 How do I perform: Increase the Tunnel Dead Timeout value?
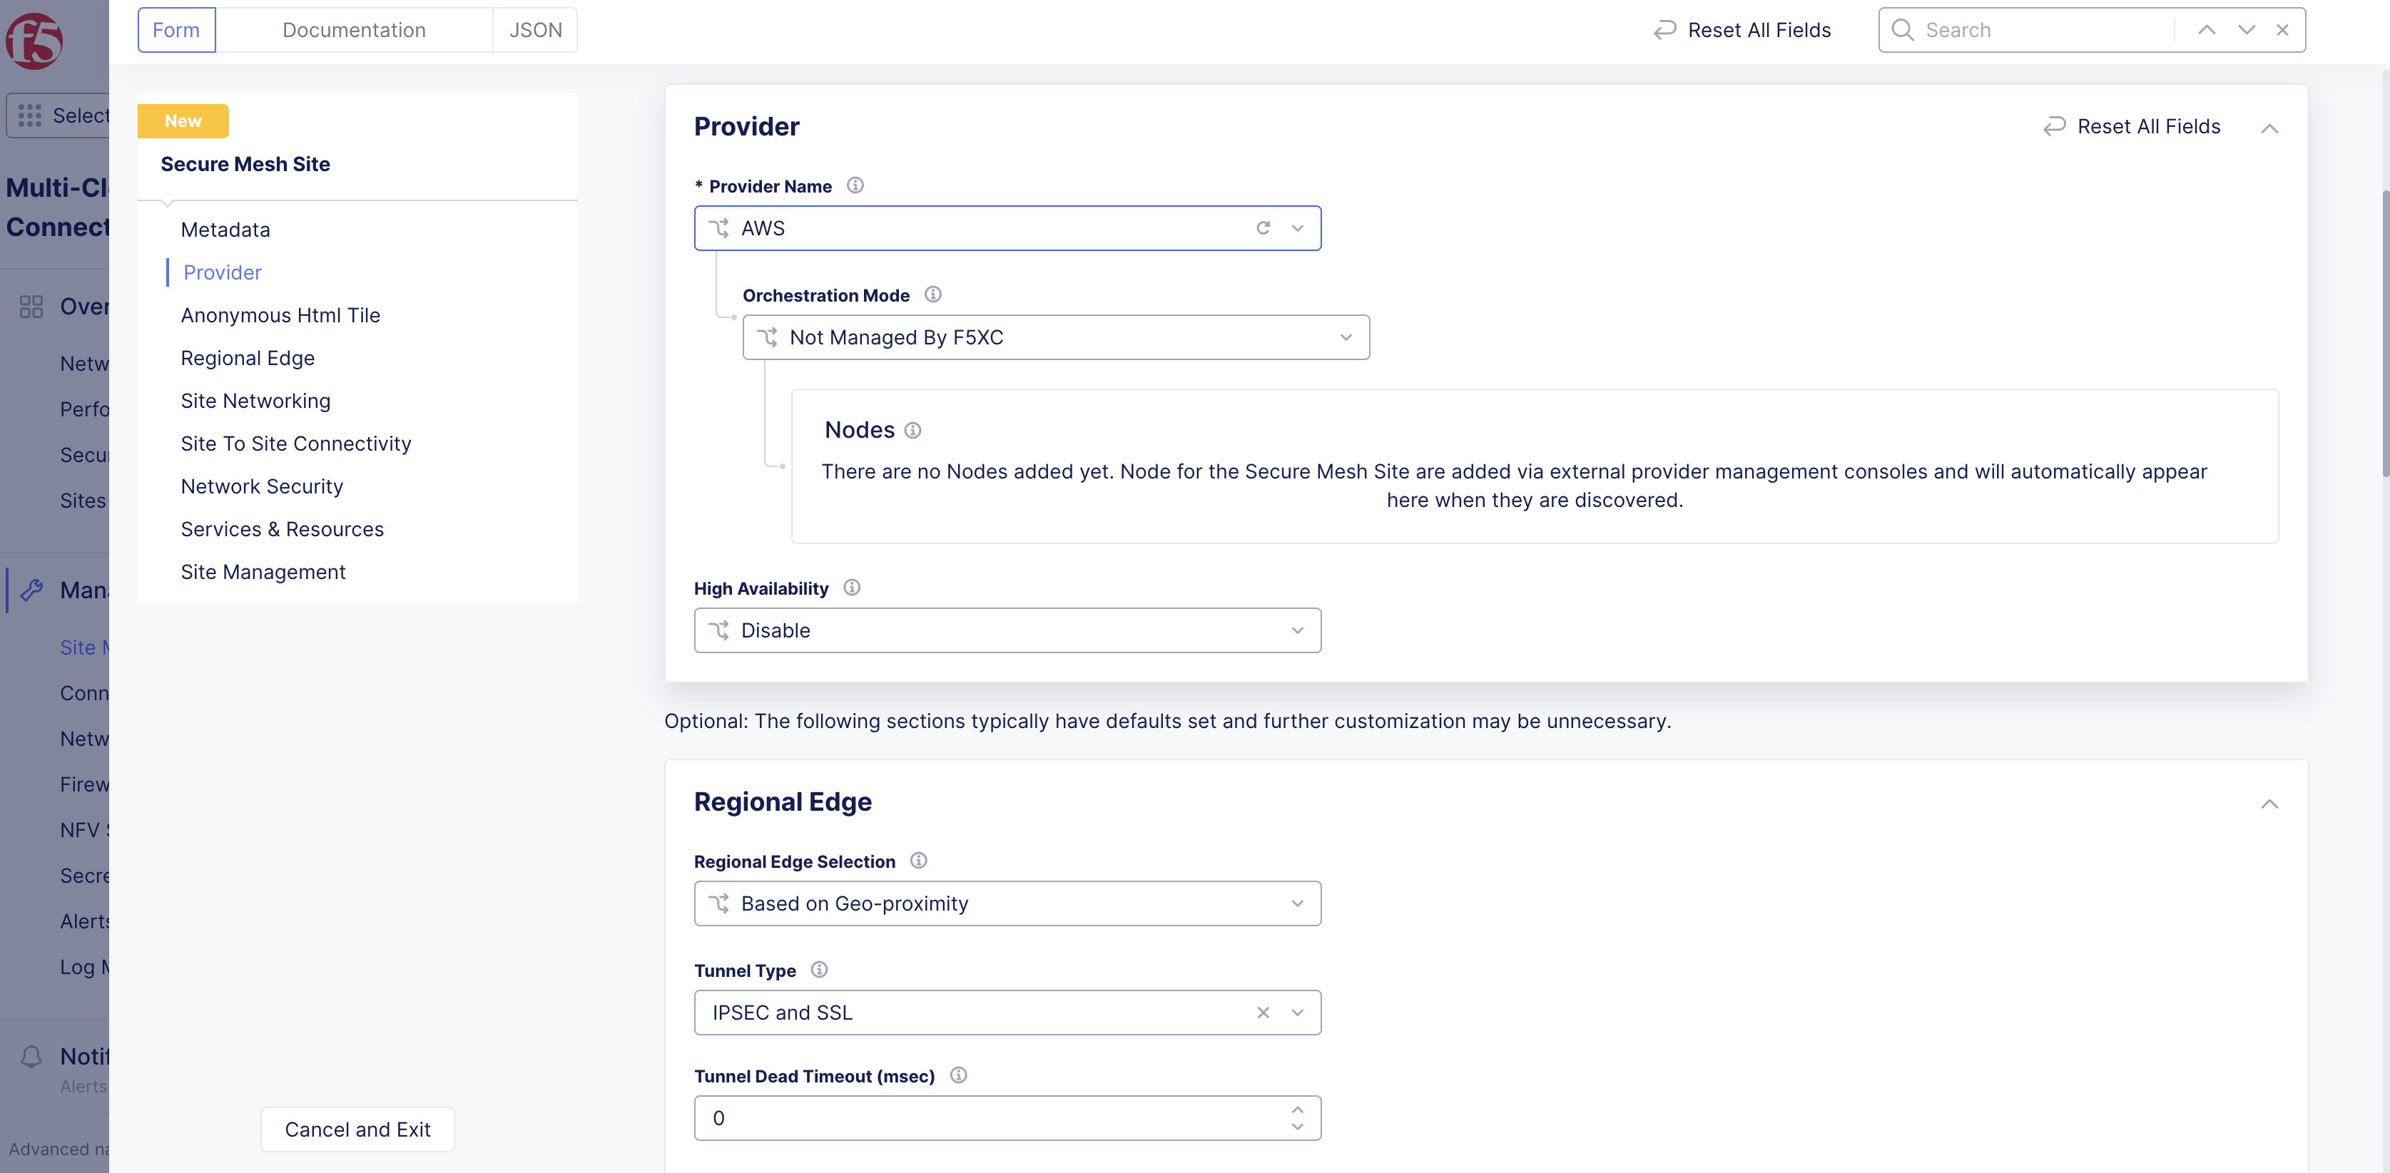click(x=1297, y=1109)
